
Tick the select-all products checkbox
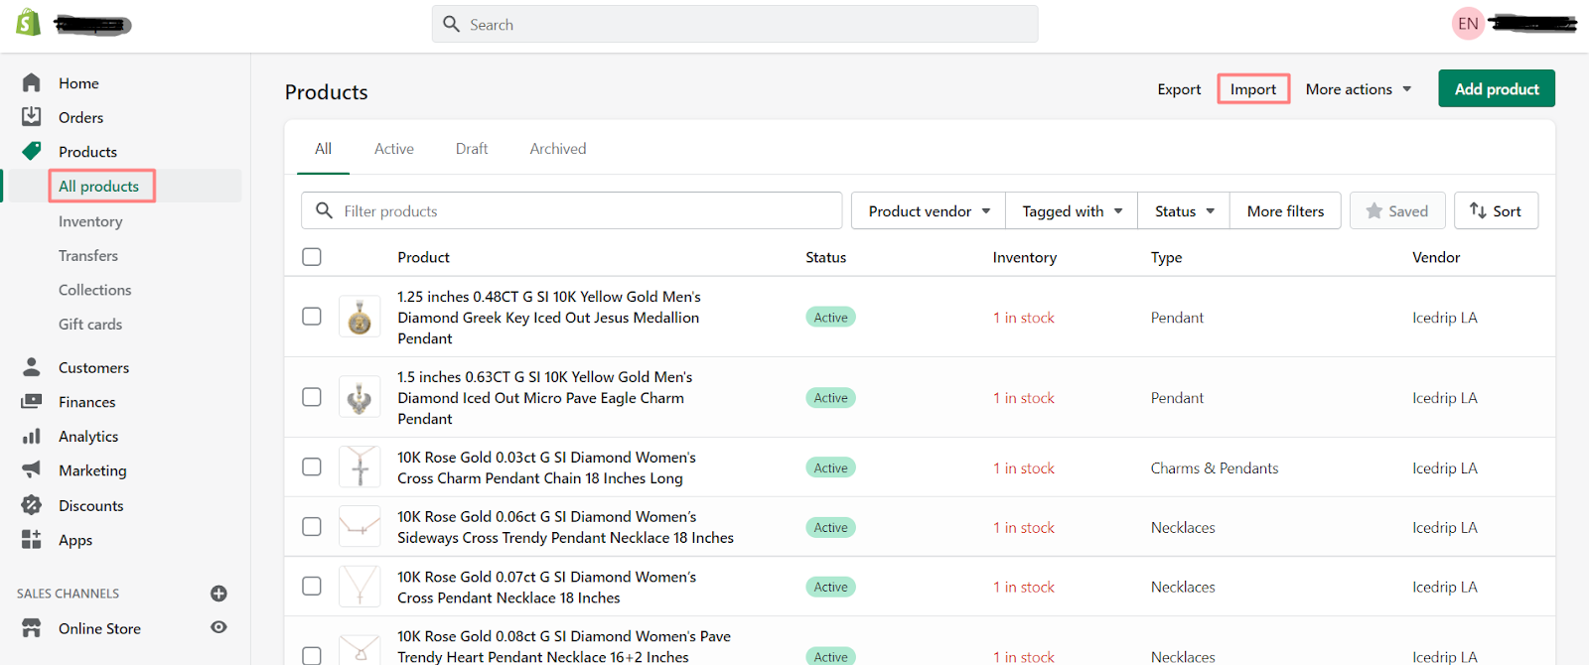point(312,257)
